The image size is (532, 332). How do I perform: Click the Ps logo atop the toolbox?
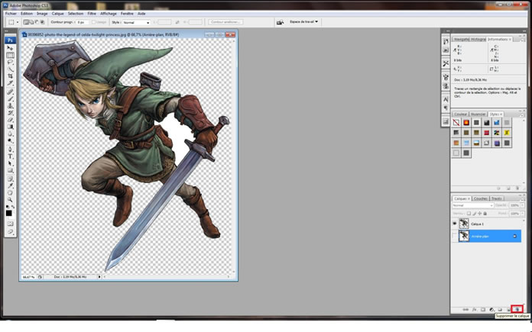pos(10,40)
